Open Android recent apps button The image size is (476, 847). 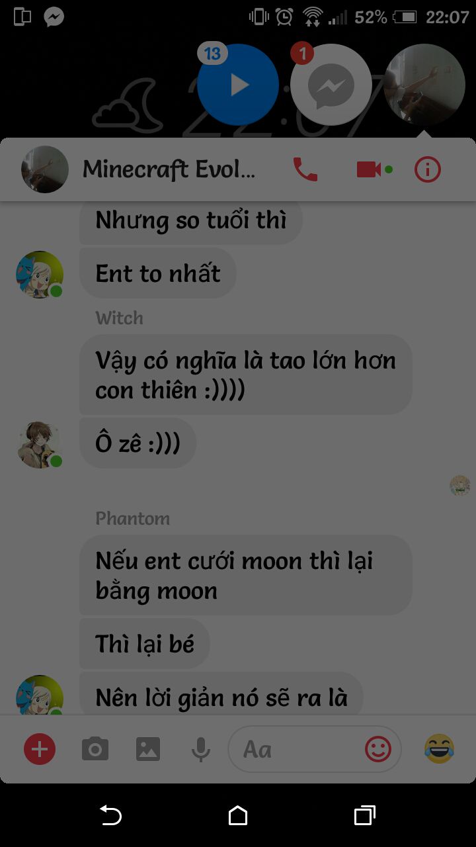[364, 815]
